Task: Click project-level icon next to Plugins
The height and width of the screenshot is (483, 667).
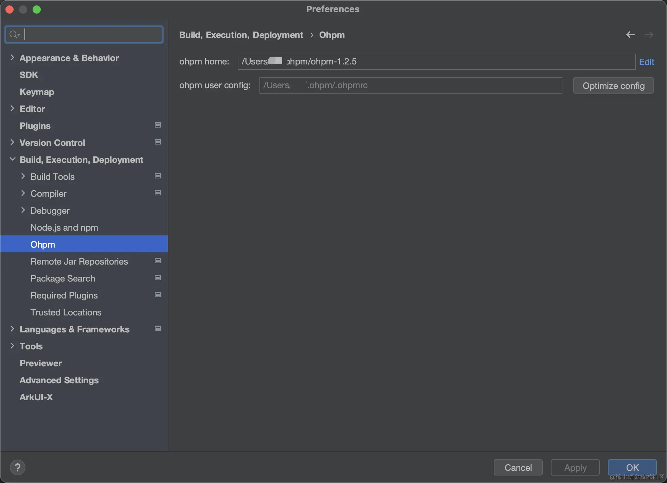Action: (x=158, y=125)
